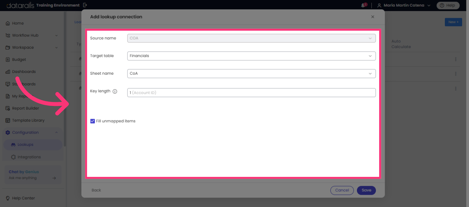
Task: Click the Integrations icon
Action: [13, 157]
